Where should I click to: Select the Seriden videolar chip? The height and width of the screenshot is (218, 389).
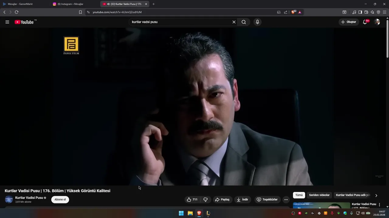319,195
